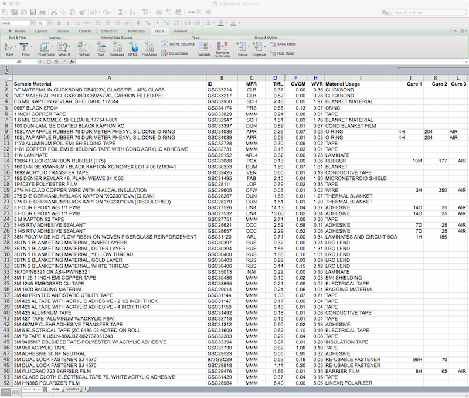This screenshot has width=469, height=398.
Task: Use the Format Painter brush
Action: click(x=82, y=12)
